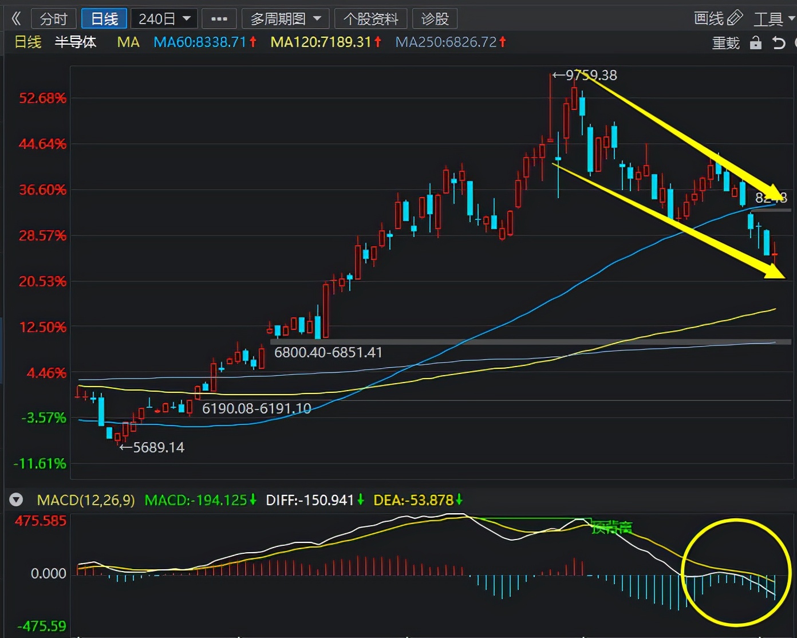The width and height of the screenshot is (797, 638).
Task: Click the lock icon beside 重载
Action: (x=756, y=43)
